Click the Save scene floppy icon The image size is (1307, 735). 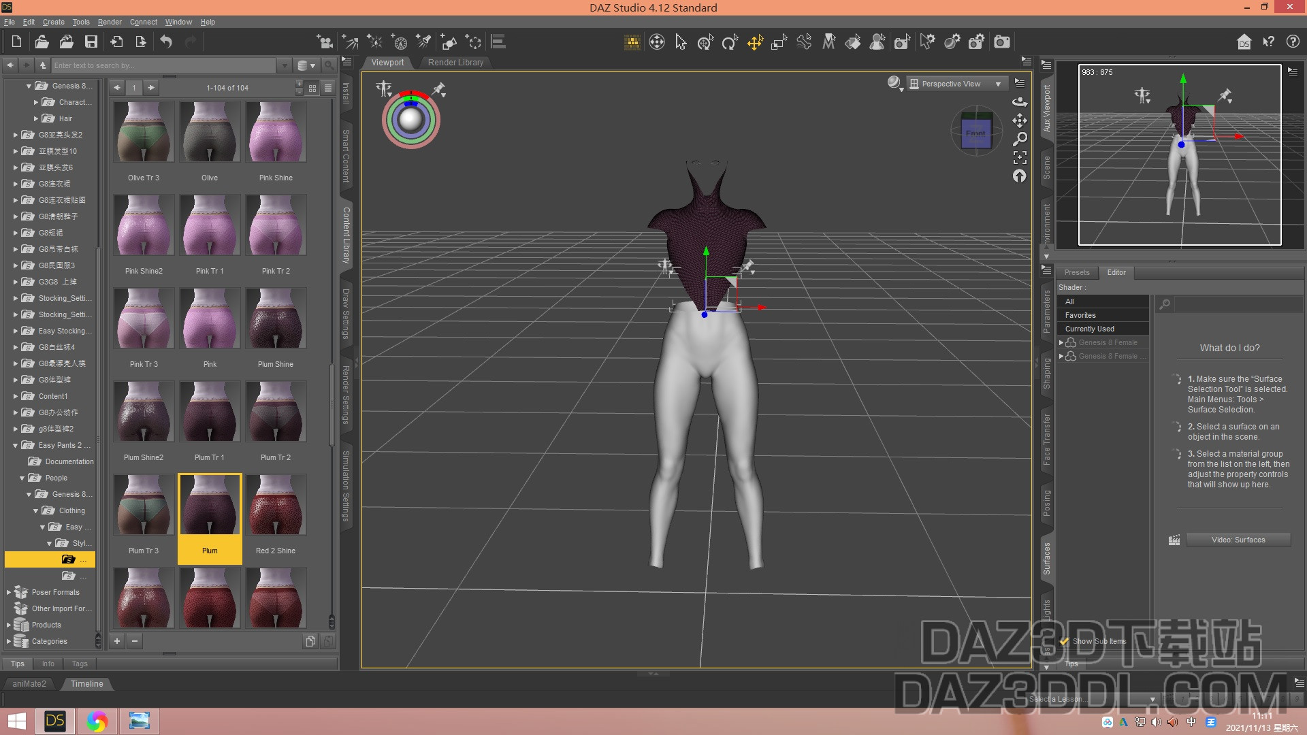tap(91, 42)
